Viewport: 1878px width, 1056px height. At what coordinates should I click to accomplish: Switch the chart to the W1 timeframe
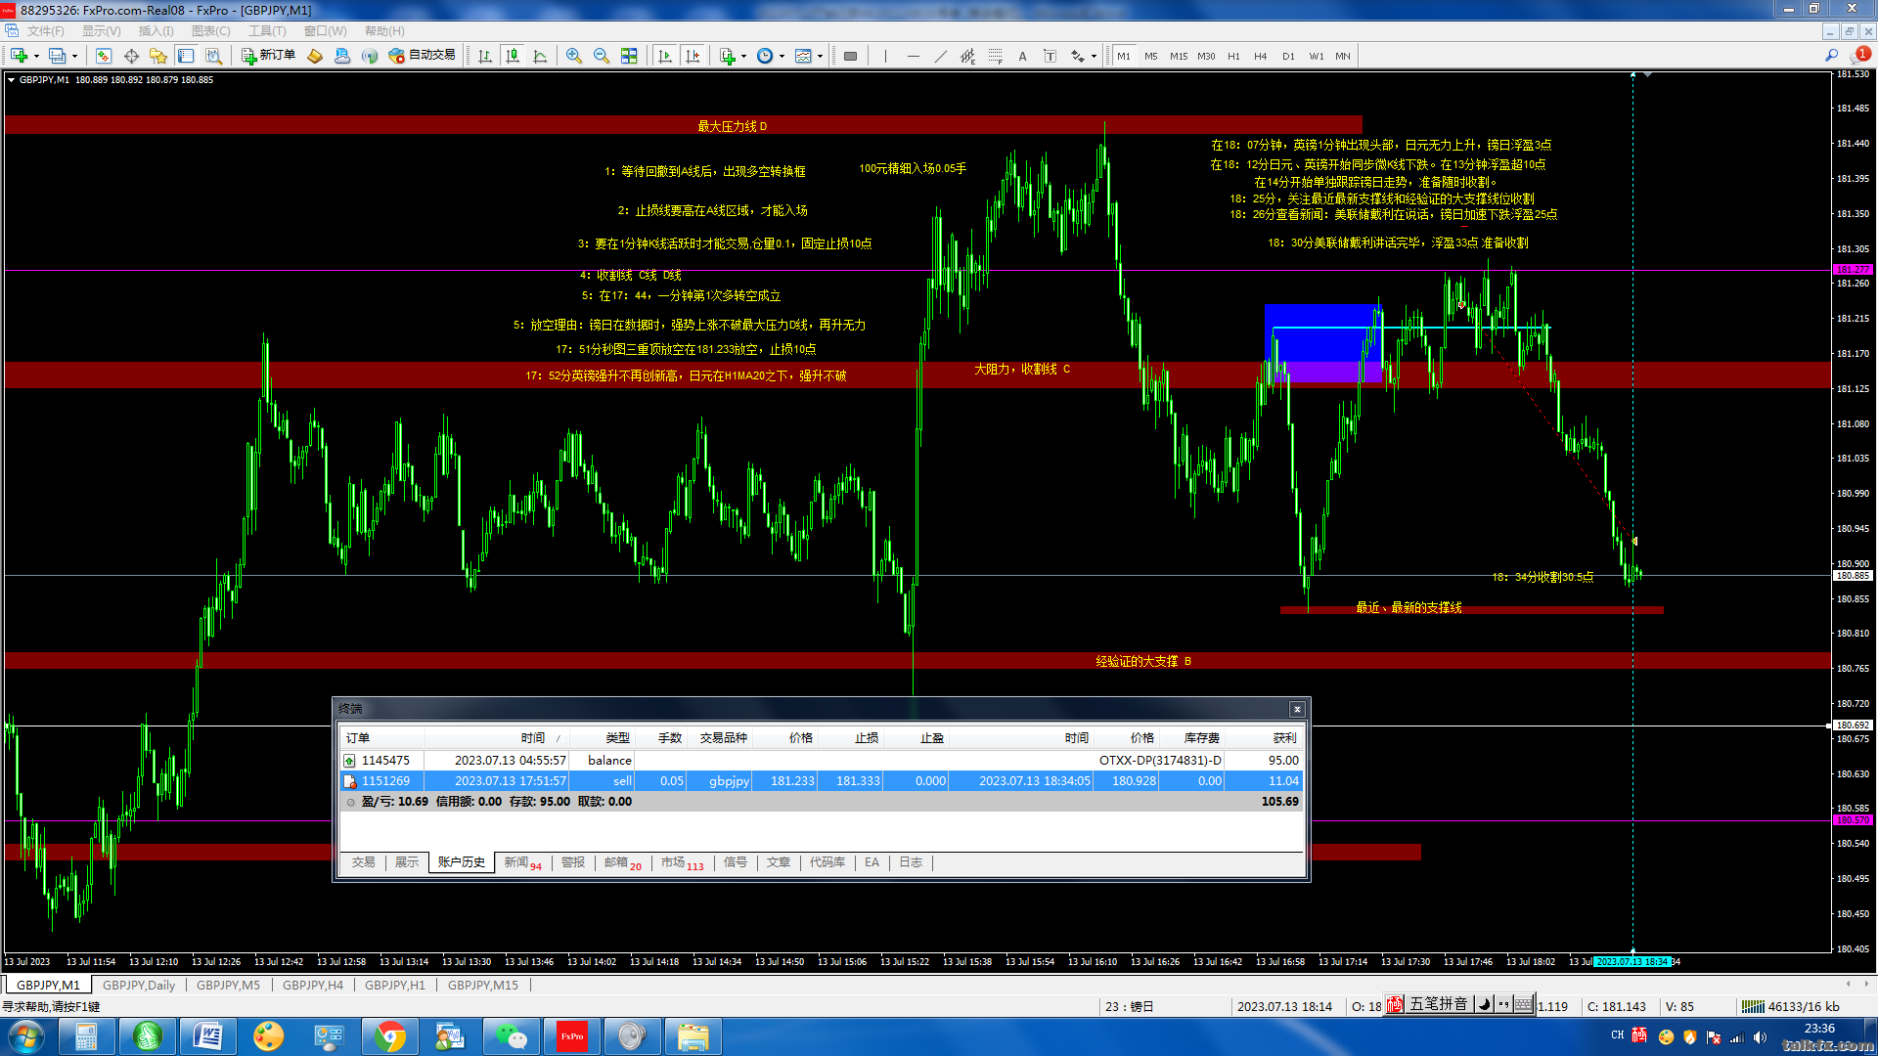click(x=1317, y=56)
